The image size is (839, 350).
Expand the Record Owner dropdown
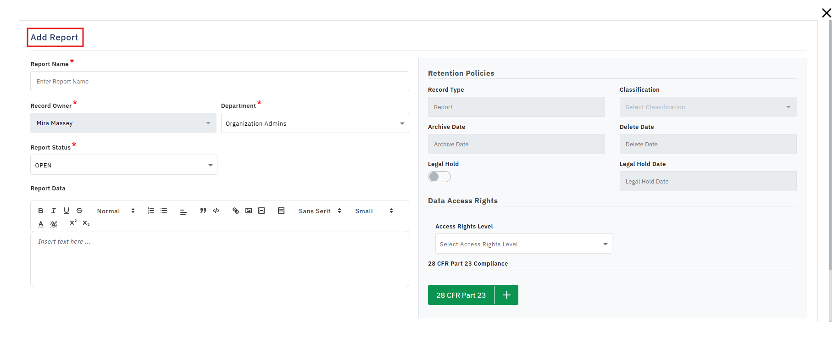click(x=123, y=123)
